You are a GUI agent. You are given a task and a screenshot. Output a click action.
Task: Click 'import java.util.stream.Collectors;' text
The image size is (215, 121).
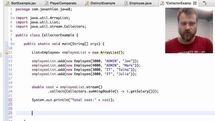click(x=51, y=27)
